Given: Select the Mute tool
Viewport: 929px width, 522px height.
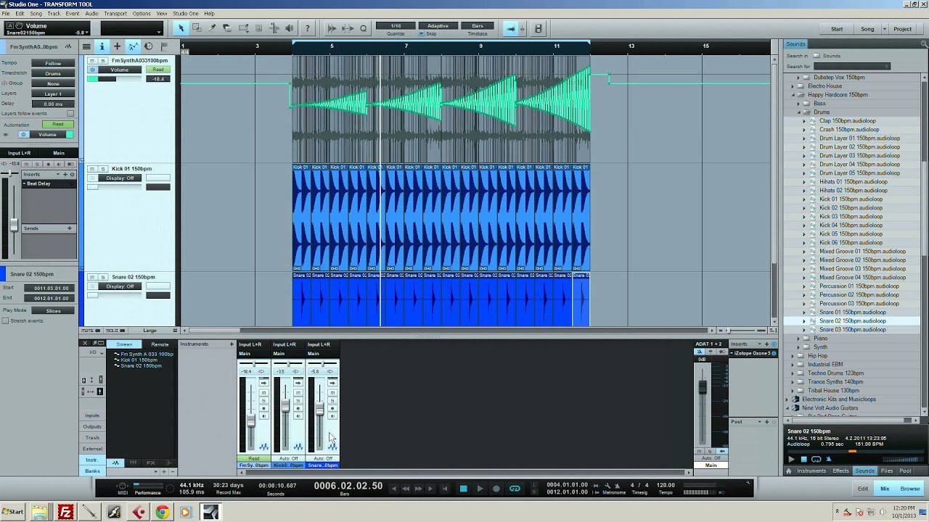Looking at the screenshot, I should point(258,28).
